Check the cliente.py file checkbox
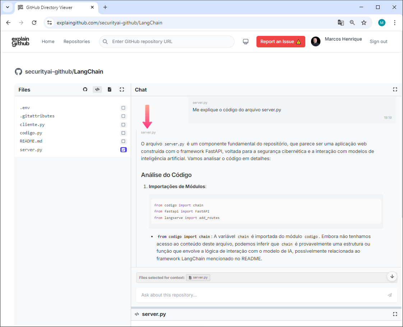Viewport: 403px width, 327px height. [123, 125]
